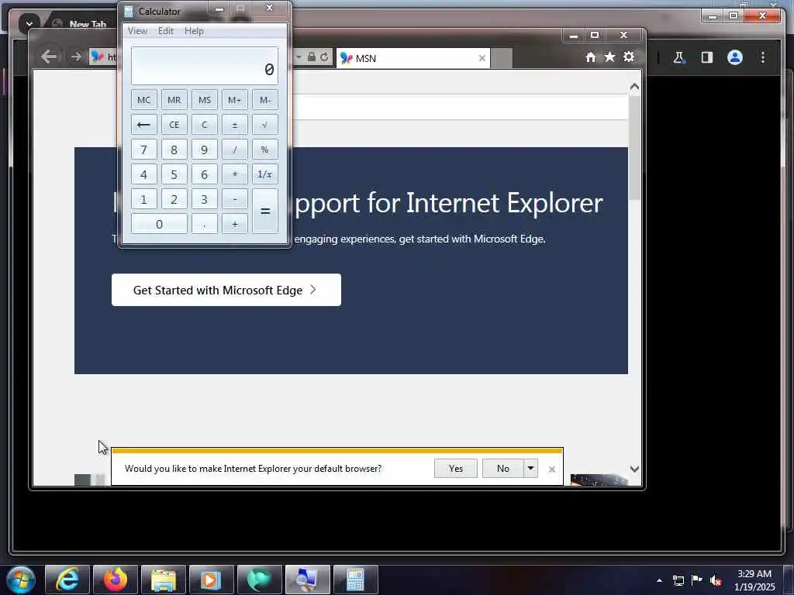Launch Firefox from taskbar

click(116, 580)
